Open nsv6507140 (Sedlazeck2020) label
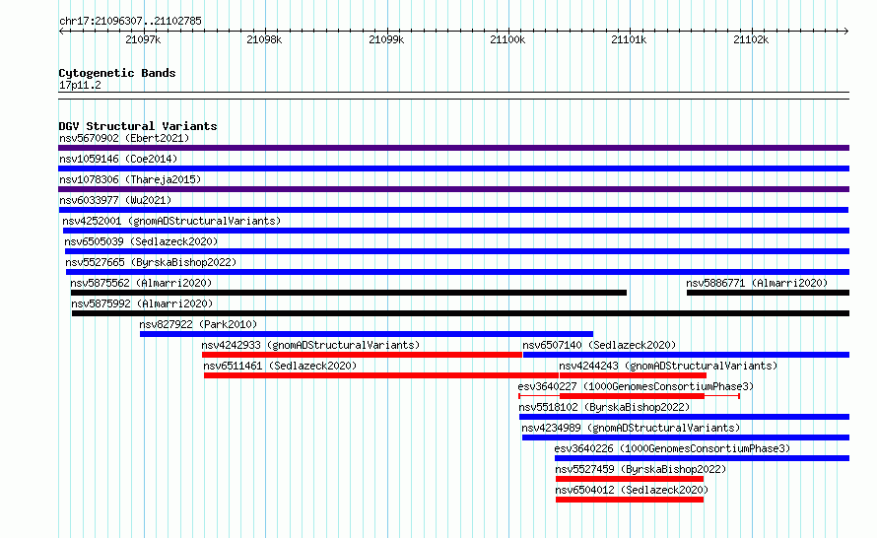This screenshot has width=877, height=538. point(599,345)
